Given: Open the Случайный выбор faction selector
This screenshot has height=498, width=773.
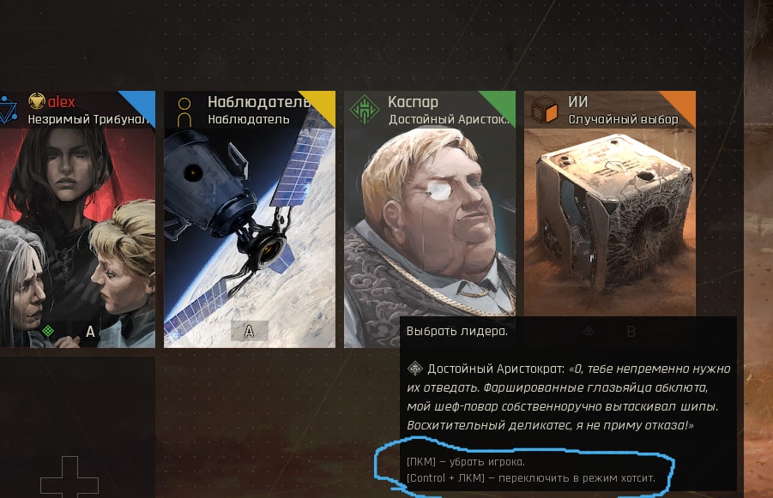Looking at the screenshot, I should click(x=623, y=119).
